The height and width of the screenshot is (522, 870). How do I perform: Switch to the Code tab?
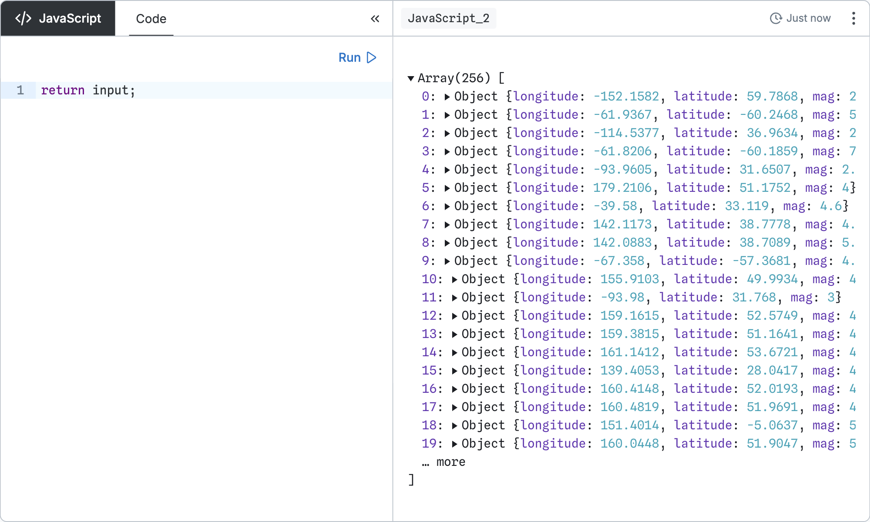click(151, 19)
